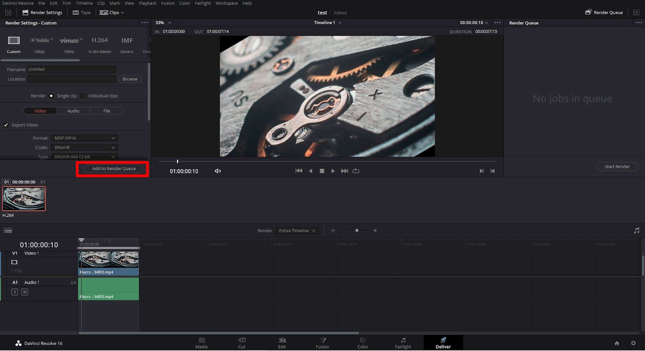Viewport: 645px width, 351px height.
Task: Open project settings gear icon
Action: (x=633, y=343)
